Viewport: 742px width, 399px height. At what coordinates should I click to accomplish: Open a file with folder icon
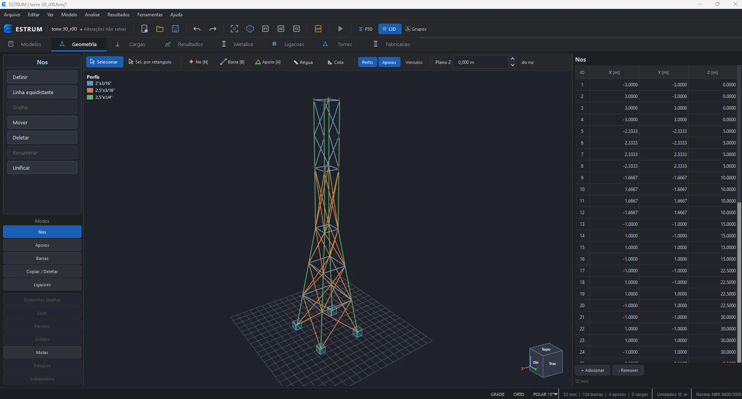click(160, 29)
